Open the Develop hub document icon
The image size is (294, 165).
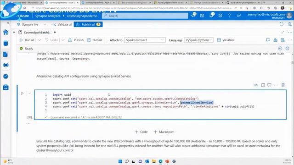pyautogui.click(x=6, y=54)
